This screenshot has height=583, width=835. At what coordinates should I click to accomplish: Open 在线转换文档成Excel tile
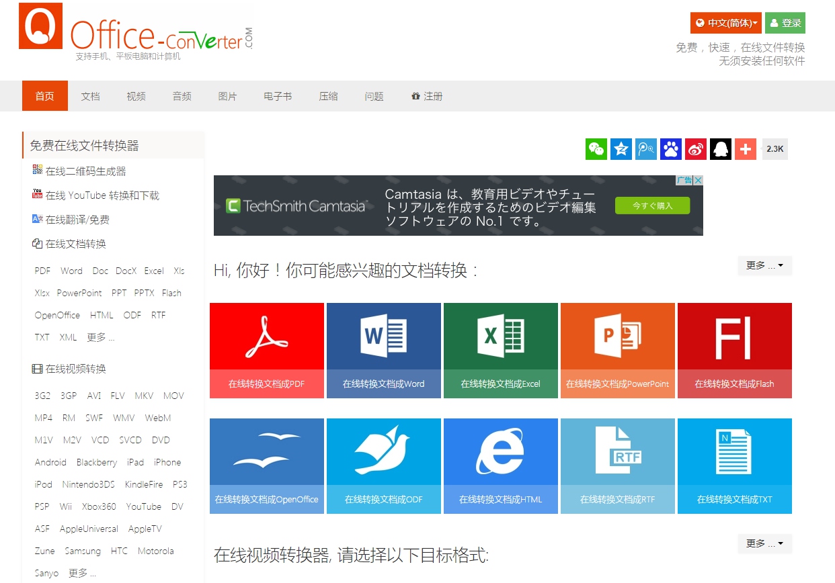tap(500, 349)
